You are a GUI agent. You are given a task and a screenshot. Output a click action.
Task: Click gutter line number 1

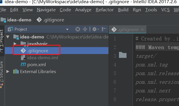tap(115, 39)
